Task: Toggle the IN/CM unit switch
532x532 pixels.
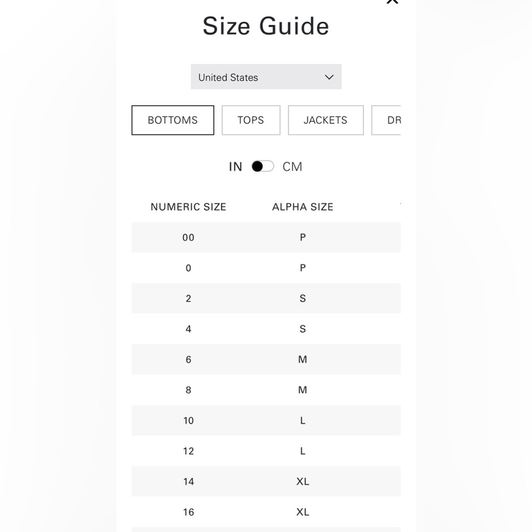Action: coord(263,166)
